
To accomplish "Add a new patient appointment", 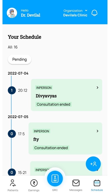I will [93, 164].
